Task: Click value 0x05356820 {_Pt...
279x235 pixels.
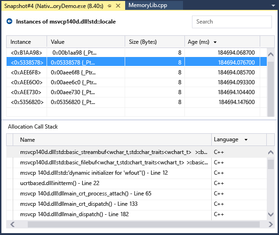Action: [73, 102]
